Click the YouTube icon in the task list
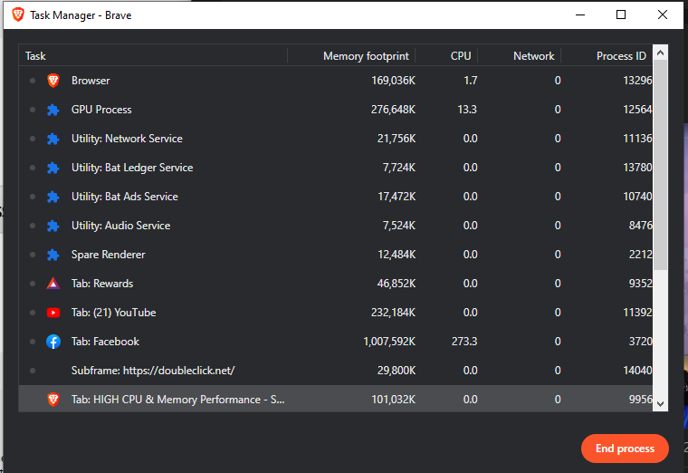Viewport: 688px width, 473px height. pyautogui.click(x=53, y=313)
